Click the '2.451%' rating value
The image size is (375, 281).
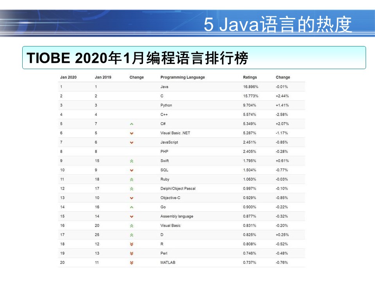250,142
